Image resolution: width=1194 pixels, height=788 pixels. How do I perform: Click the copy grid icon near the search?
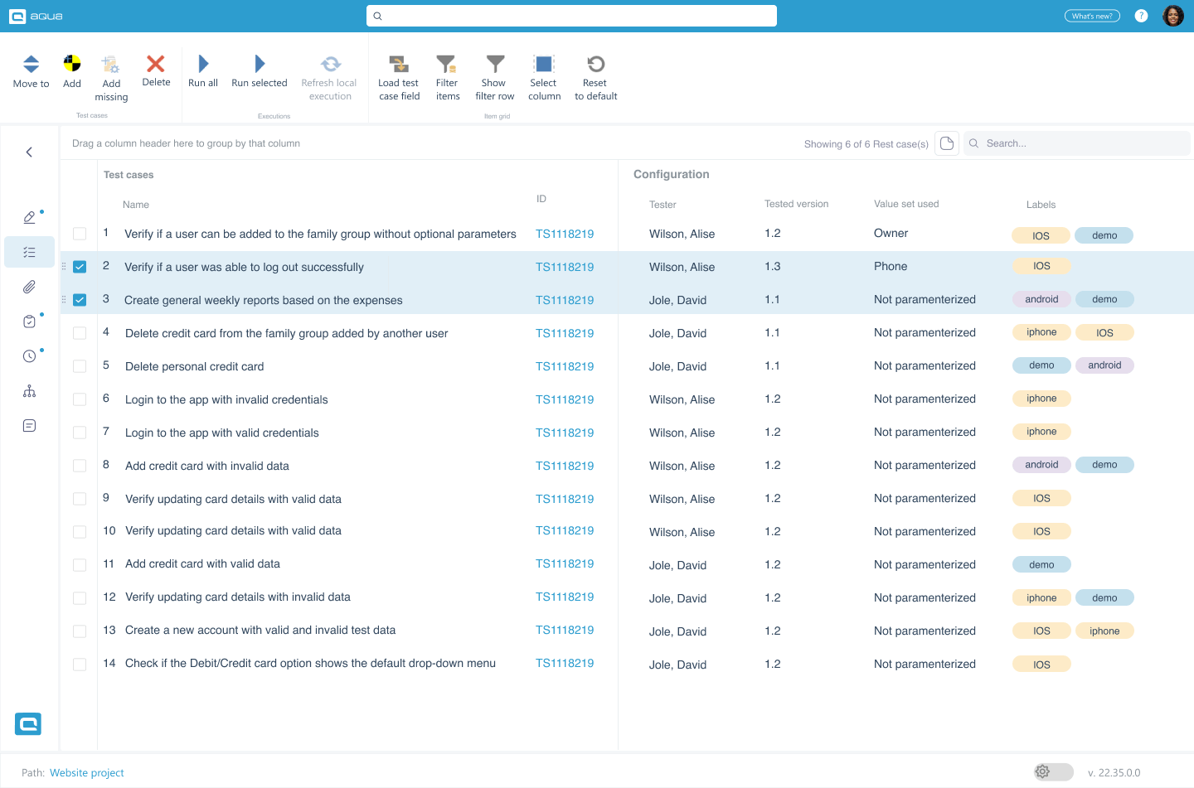point(946,143)
